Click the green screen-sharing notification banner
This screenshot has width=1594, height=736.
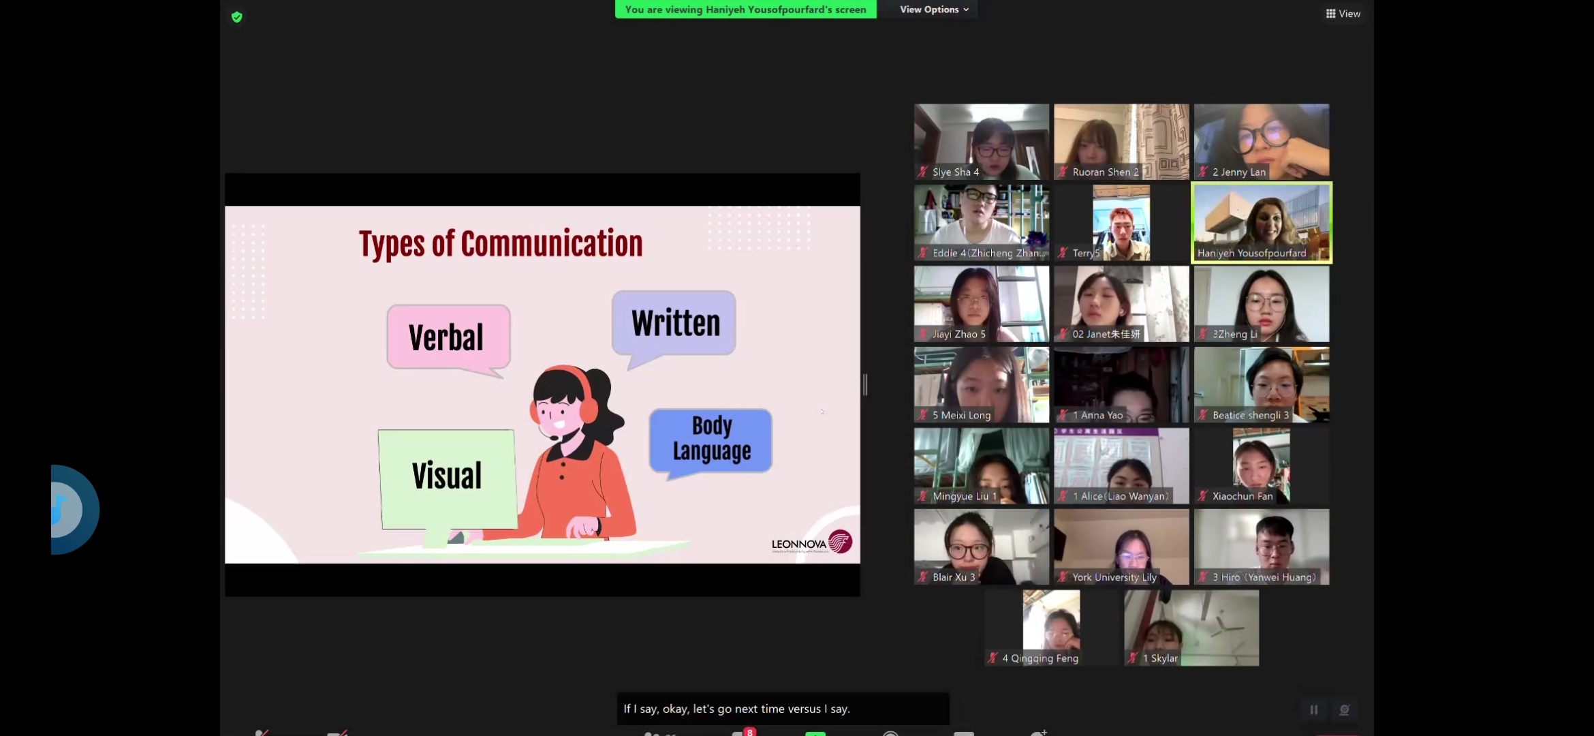pos(745,10)
